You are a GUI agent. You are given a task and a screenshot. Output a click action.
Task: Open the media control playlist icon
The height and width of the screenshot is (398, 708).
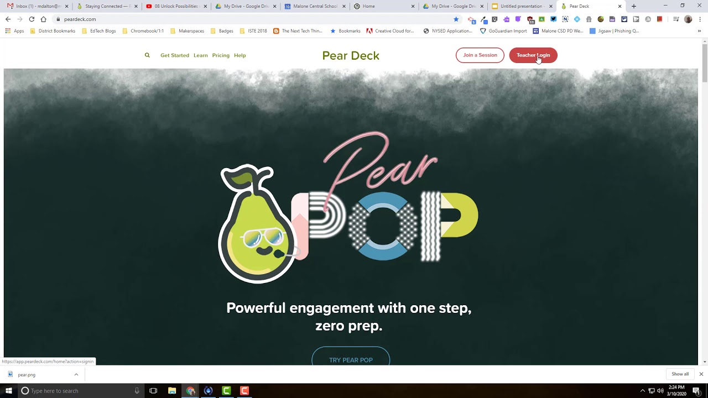click(x=676, y=19)
